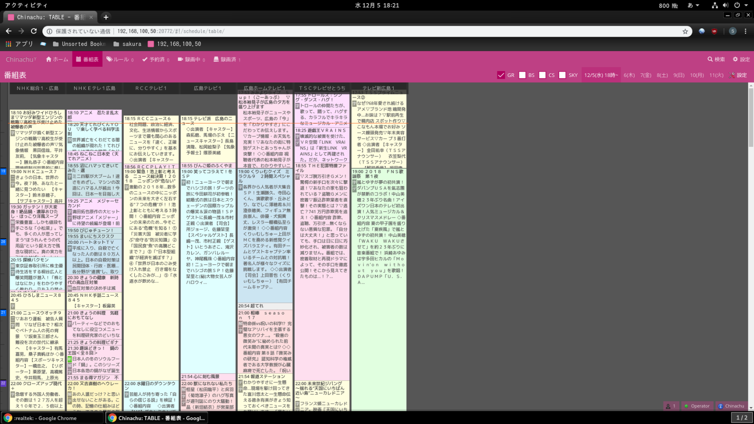Screen dimensions: 754x424
Task: Open 22:00 クローズアップ現代 program
Action: point(38,396)
